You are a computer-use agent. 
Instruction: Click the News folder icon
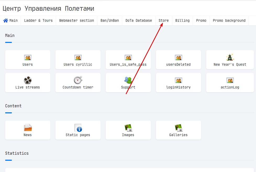[x=27, y=127]
